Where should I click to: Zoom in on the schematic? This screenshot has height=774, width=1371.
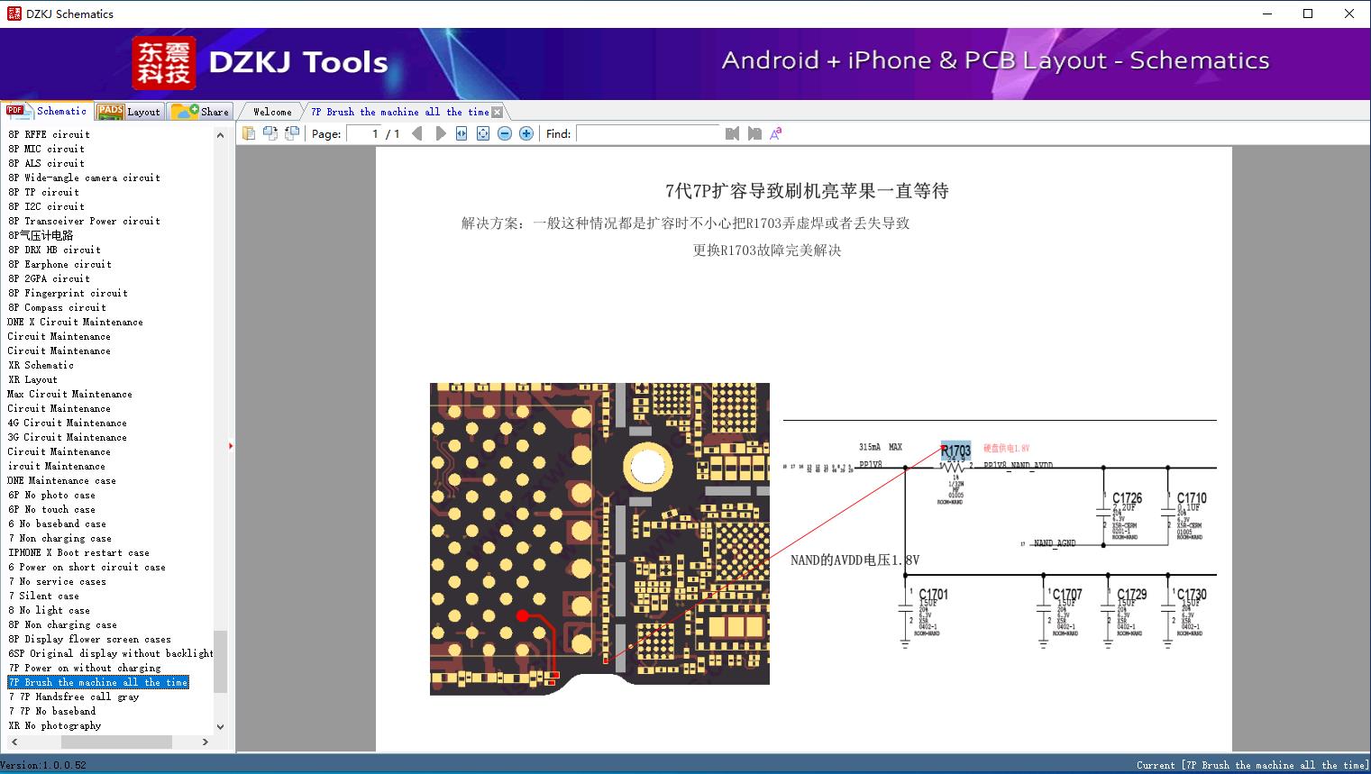(526, 133)
